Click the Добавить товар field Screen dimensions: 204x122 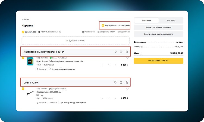click(x=76, y=41)
